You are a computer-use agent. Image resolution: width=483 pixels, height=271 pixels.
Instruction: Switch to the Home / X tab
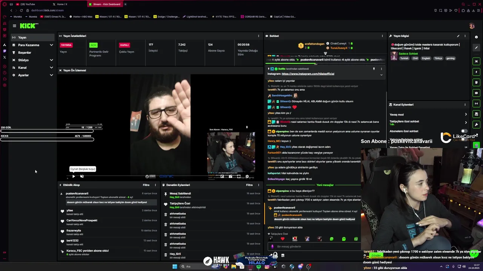pos(67,4)
